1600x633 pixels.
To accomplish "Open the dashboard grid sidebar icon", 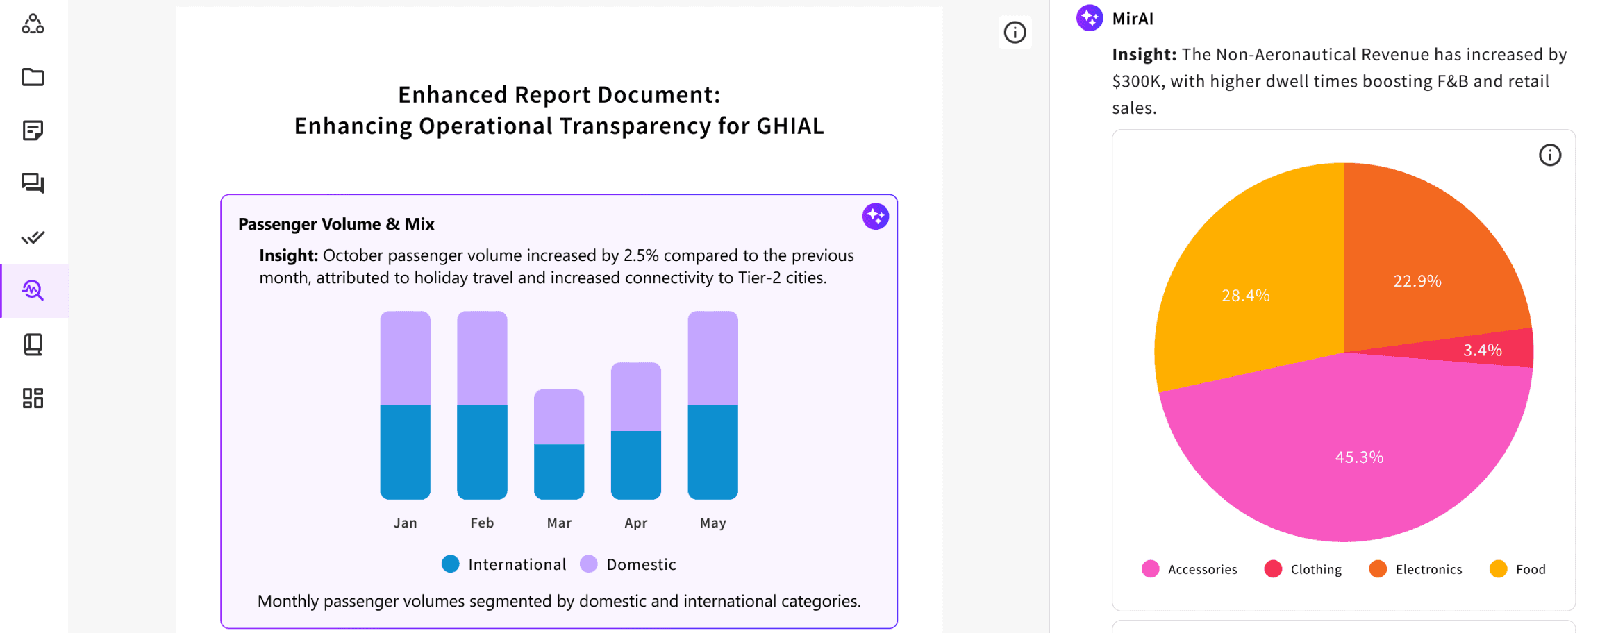I will (x=33, y=398).
